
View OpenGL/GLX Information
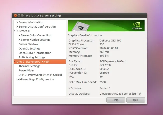35,53
